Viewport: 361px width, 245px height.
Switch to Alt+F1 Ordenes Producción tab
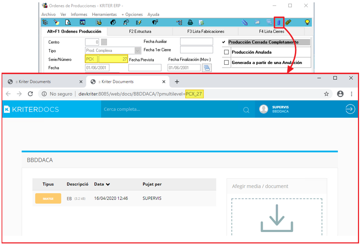(74, 31)
